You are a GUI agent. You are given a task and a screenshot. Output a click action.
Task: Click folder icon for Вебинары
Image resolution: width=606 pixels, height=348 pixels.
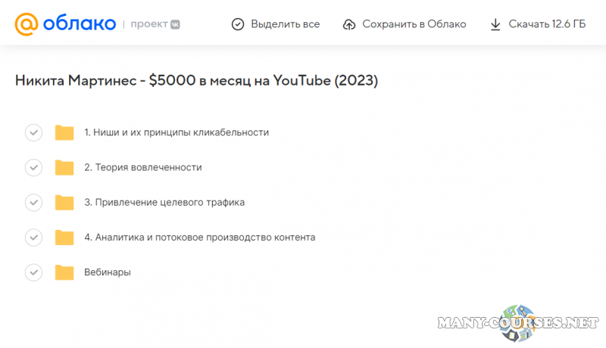pos(64,272)
